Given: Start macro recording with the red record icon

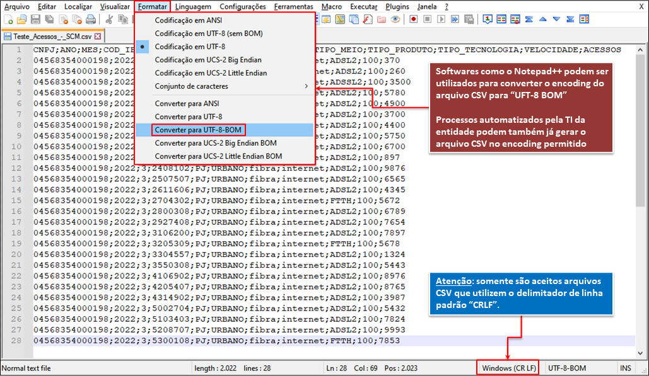Looking at the screenshot, I should click(x=413, y=20).
